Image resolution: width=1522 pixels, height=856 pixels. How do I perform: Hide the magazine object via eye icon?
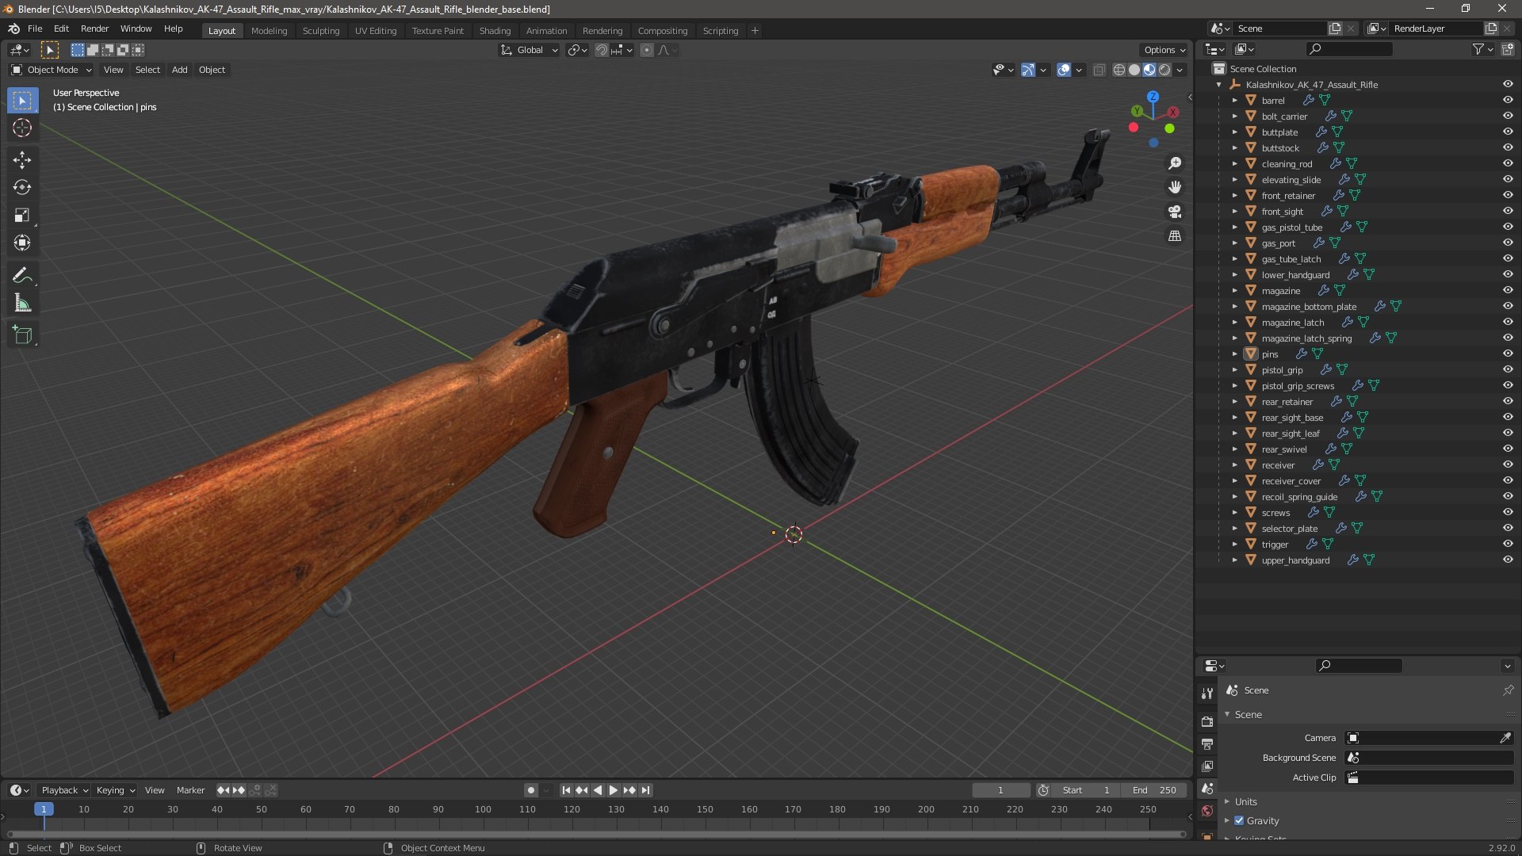(x=1508, y=290)
